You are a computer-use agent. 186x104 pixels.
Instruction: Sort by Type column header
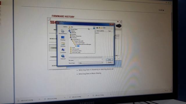[109, 31]
